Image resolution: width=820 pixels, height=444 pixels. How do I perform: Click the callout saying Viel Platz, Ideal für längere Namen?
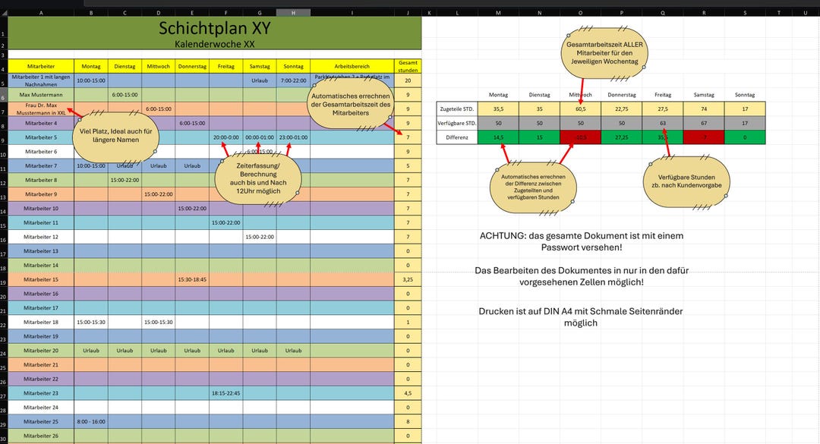pos(116,136)
